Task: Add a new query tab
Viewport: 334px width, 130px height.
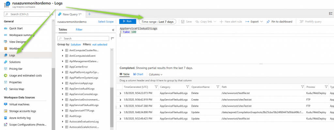Action: point(89,14)
